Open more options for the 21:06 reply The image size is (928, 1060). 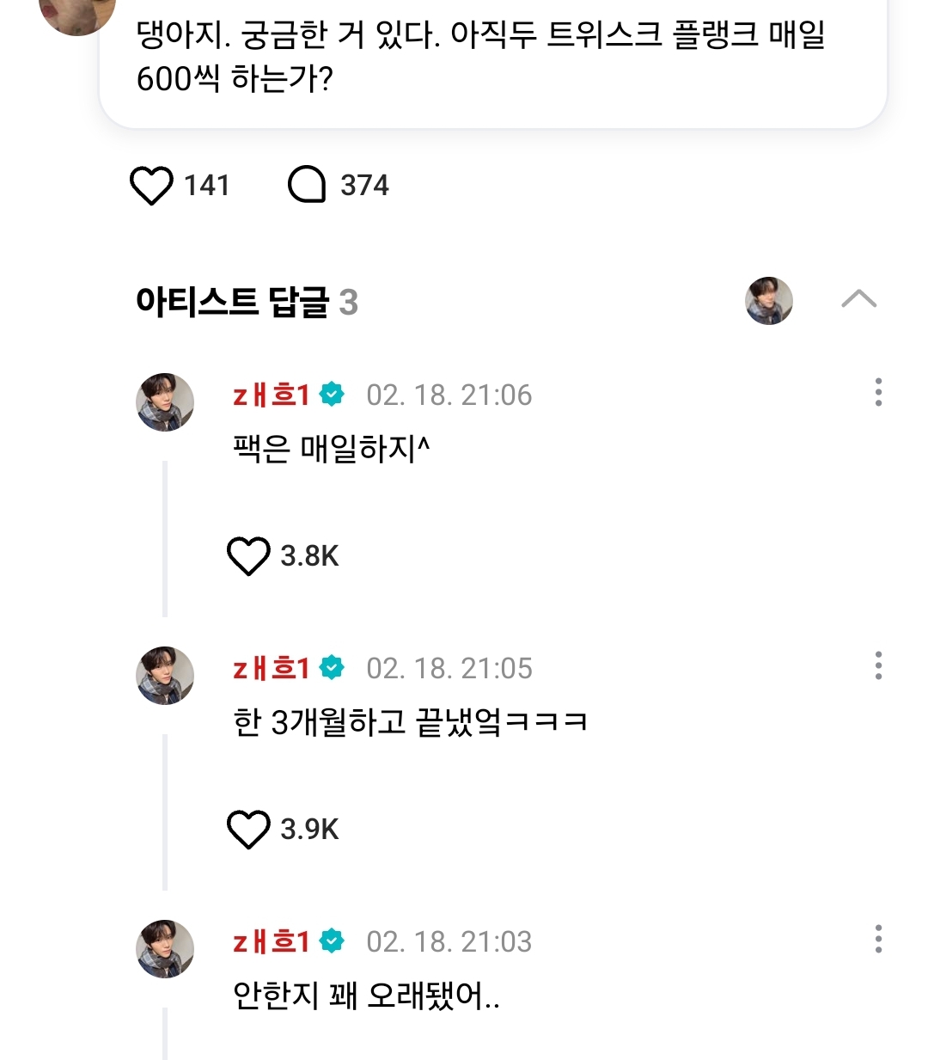click(x=877, y=392)
